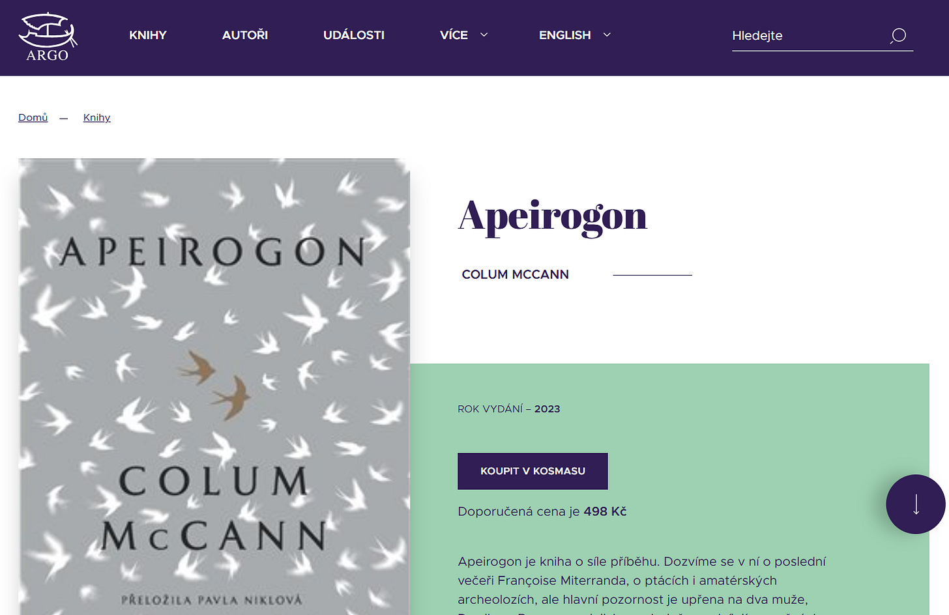Click the 498 Kč recommended price text
This screenshot has width=949, height=615.
point(605,511)
